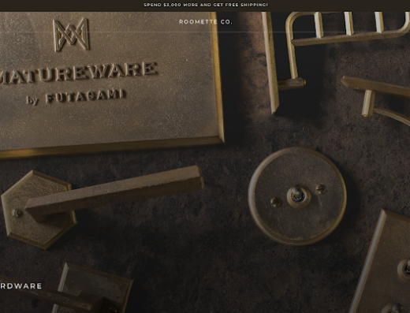Open the partially visible HARDWARE heading link

20,286
